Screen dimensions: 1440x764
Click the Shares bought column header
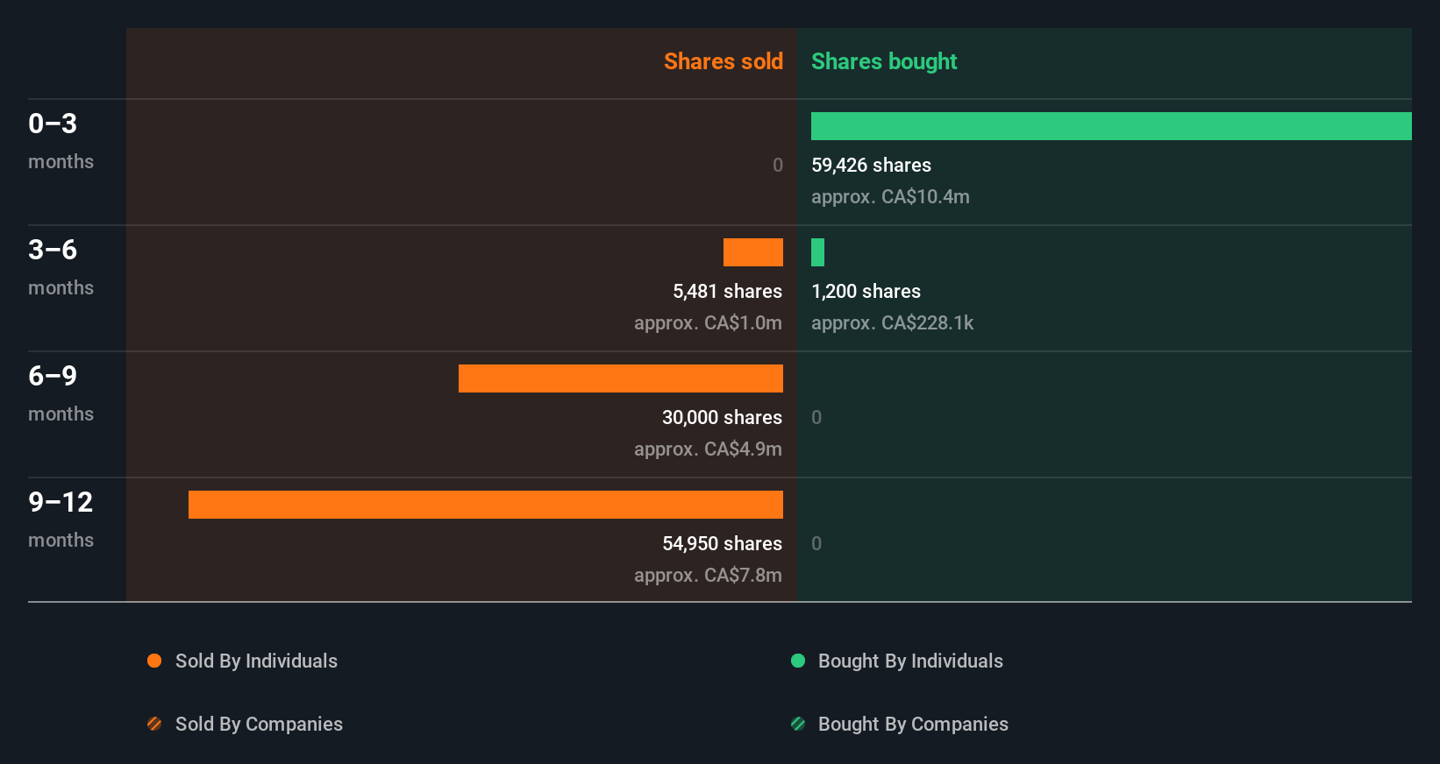[884, 61]
